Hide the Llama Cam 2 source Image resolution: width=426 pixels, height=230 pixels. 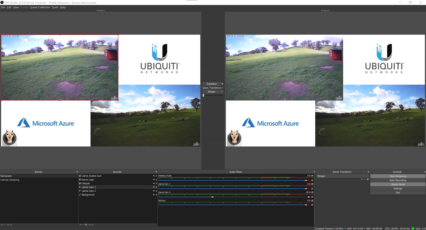pyautogui.click(x=154, y=191)
